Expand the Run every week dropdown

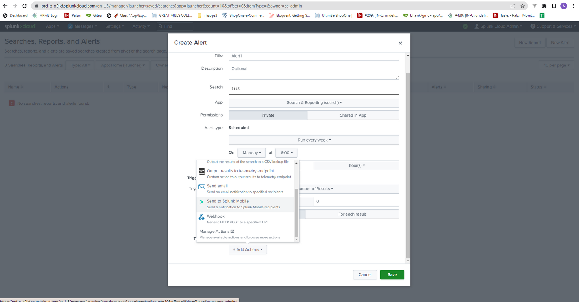(x=314, y=140)
